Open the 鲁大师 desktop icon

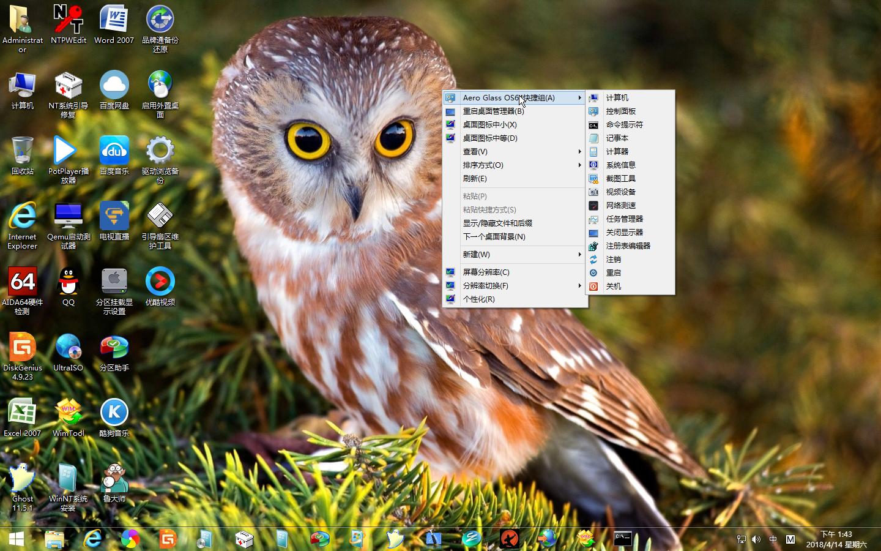click(114, 483)
